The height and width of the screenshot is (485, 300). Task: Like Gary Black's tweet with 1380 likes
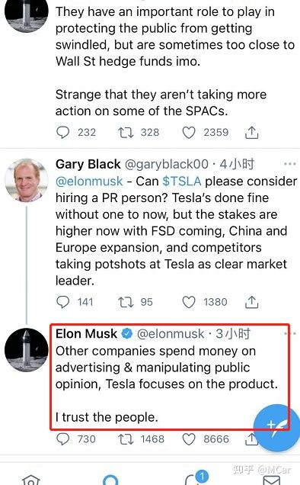(189, 302)
